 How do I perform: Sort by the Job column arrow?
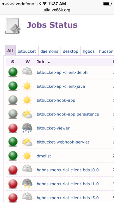pyautogui.click(x=49, y=62)
